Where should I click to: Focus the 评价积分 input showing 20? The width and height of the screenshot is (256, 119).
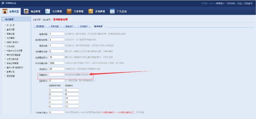[x=57, y=69]
